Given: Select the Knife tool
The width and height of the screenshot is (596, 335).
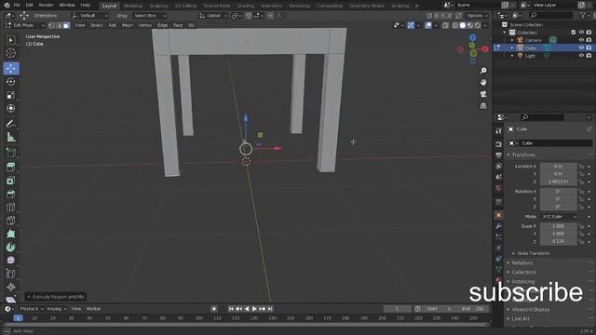Looking at the screenshot, I should click(x=10, y=221).
